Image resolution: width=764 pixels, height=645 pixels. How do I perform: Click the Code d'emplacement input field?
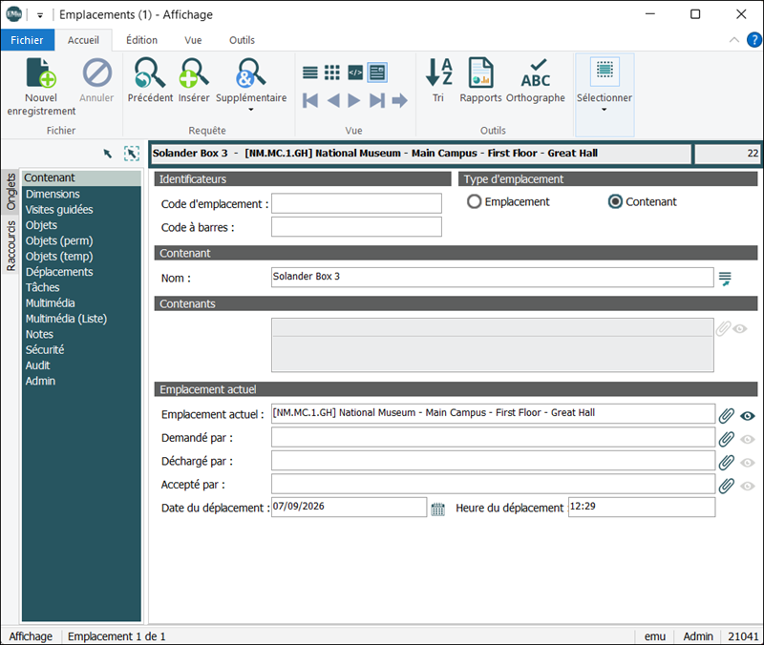(x=356, y=203)
